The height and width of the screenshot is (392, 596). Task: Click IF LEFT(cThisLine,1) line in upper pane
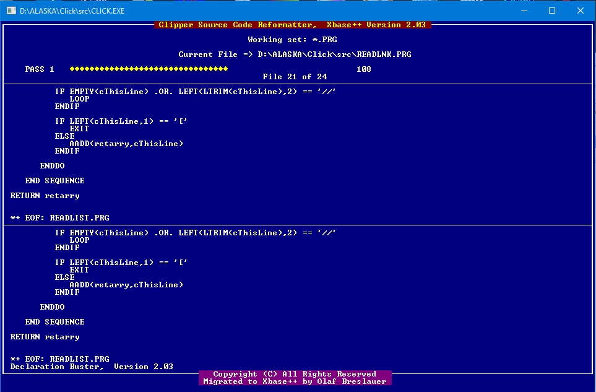pyautogui.click(x=121, y=121)
